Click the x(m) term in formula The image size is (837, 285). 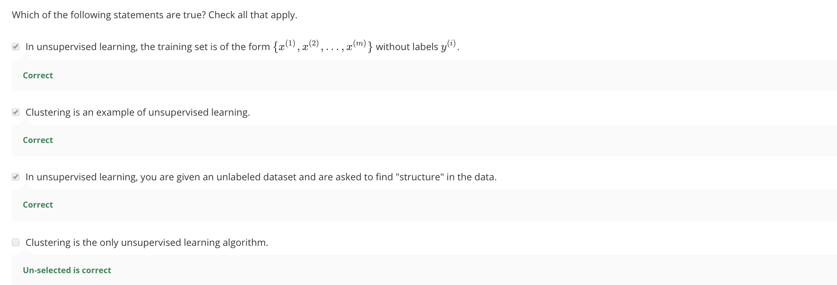coord(356,46)
